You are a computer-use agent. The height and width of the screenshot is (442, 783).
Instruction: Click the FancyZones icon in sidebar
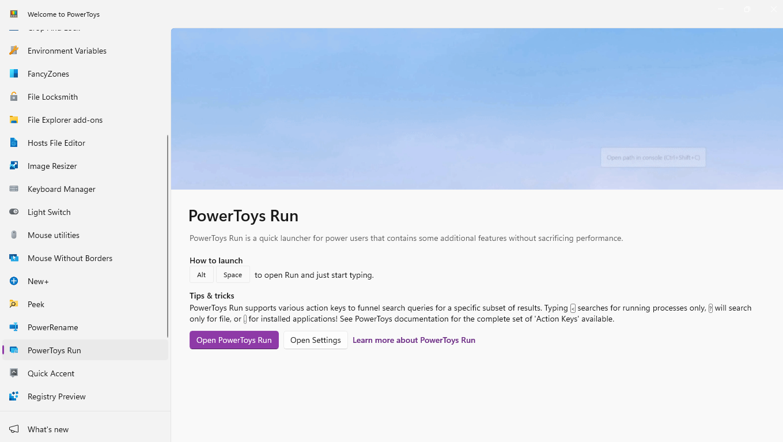(x=14, y=74)
